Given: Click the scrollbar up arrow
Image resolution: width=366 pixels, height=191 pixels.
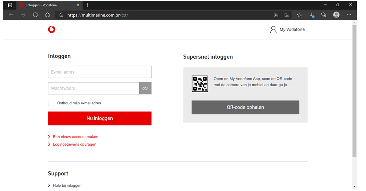Looking at the screenshot, I should point(355,23).
